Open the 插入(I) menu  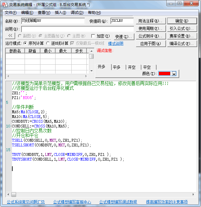pos(61,13)
